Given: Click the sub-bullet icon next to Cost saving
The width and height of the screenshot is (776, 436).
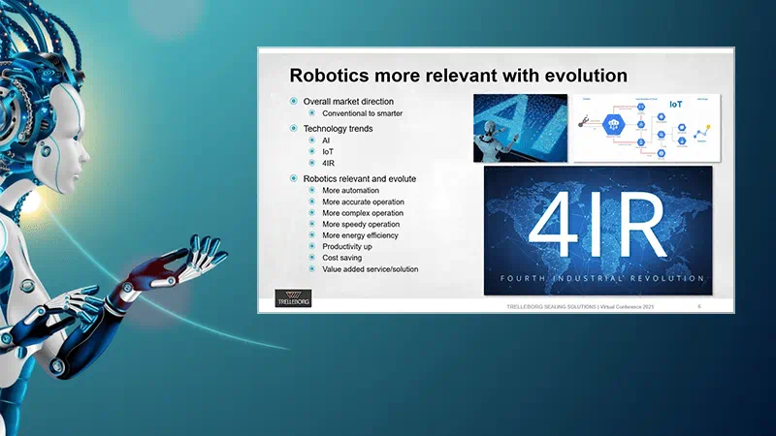Looking at the screenshot, I should pyautogui.click(x=312, y=258).
